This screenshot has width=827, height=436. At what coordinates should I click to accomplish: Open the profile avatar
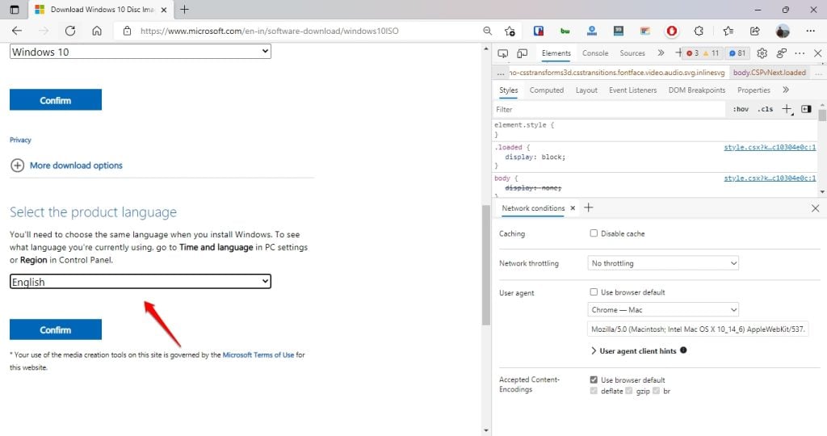click(783, 31)
